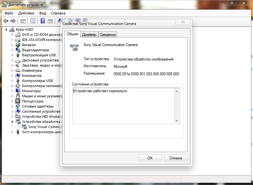Click the Help question mark toolbar icon
This screenshot has height=185, width=253.
pos(43,21)
